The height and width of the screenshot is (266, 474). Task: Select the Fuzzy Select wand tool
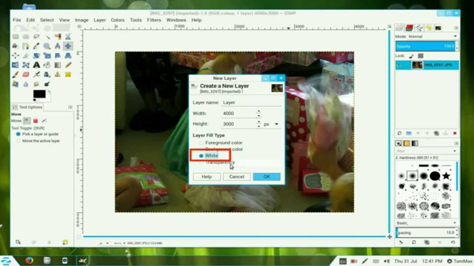click(47, 37)
